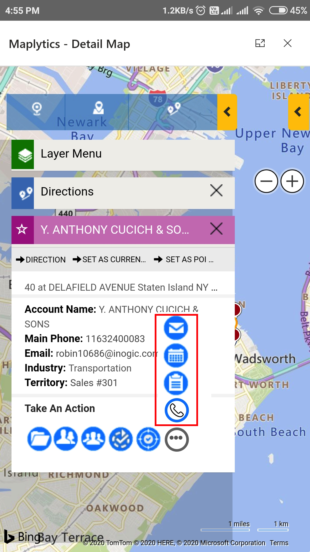Tap the email robin10686@inogic.com
Image resolution: width=310 pixels, height=552 pixels.
[107, 353]
